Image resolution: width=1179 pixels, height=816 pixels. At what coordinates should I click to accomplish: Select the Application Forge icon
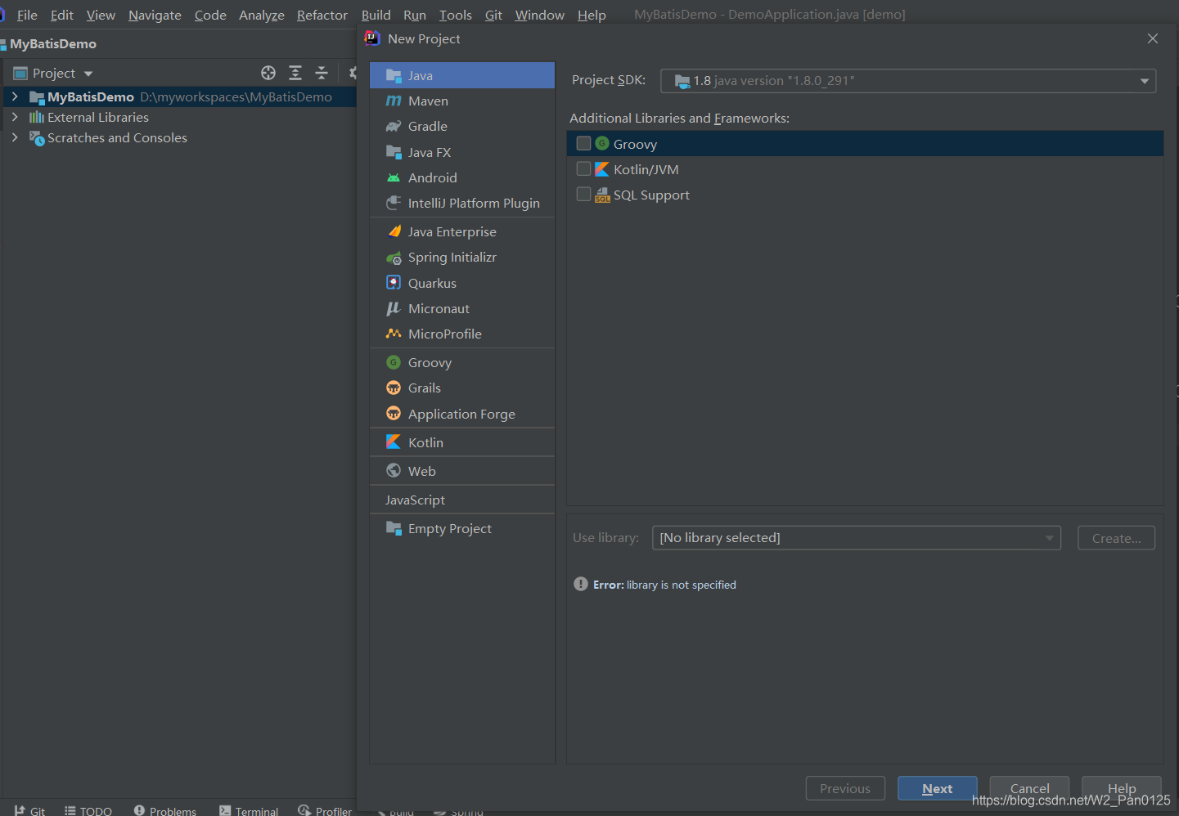[394, 414]
